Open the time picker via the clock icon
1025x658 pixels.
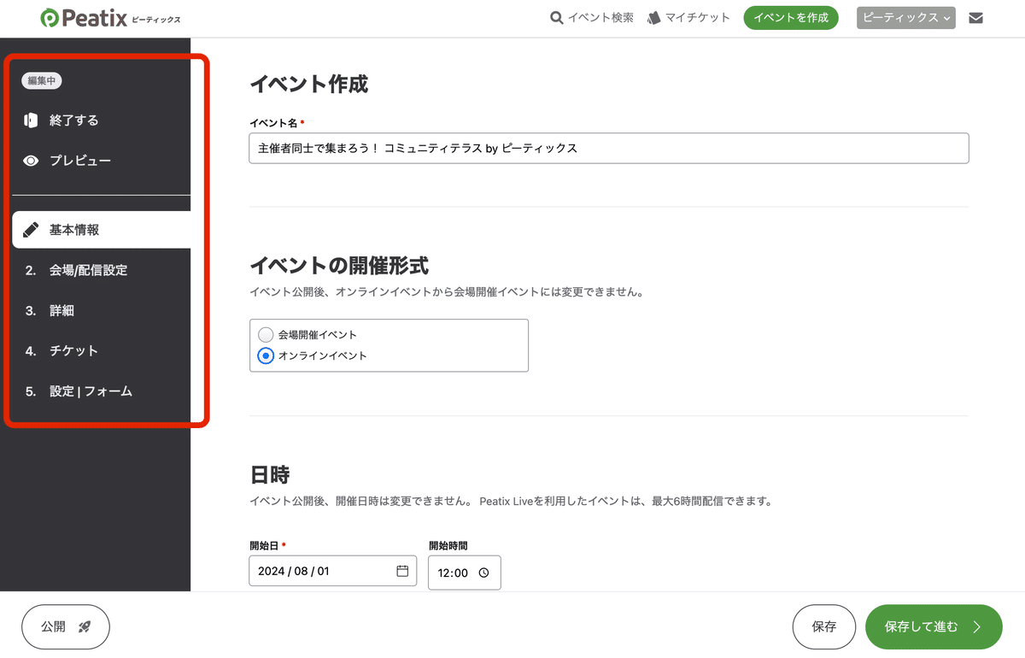[484, 572]
